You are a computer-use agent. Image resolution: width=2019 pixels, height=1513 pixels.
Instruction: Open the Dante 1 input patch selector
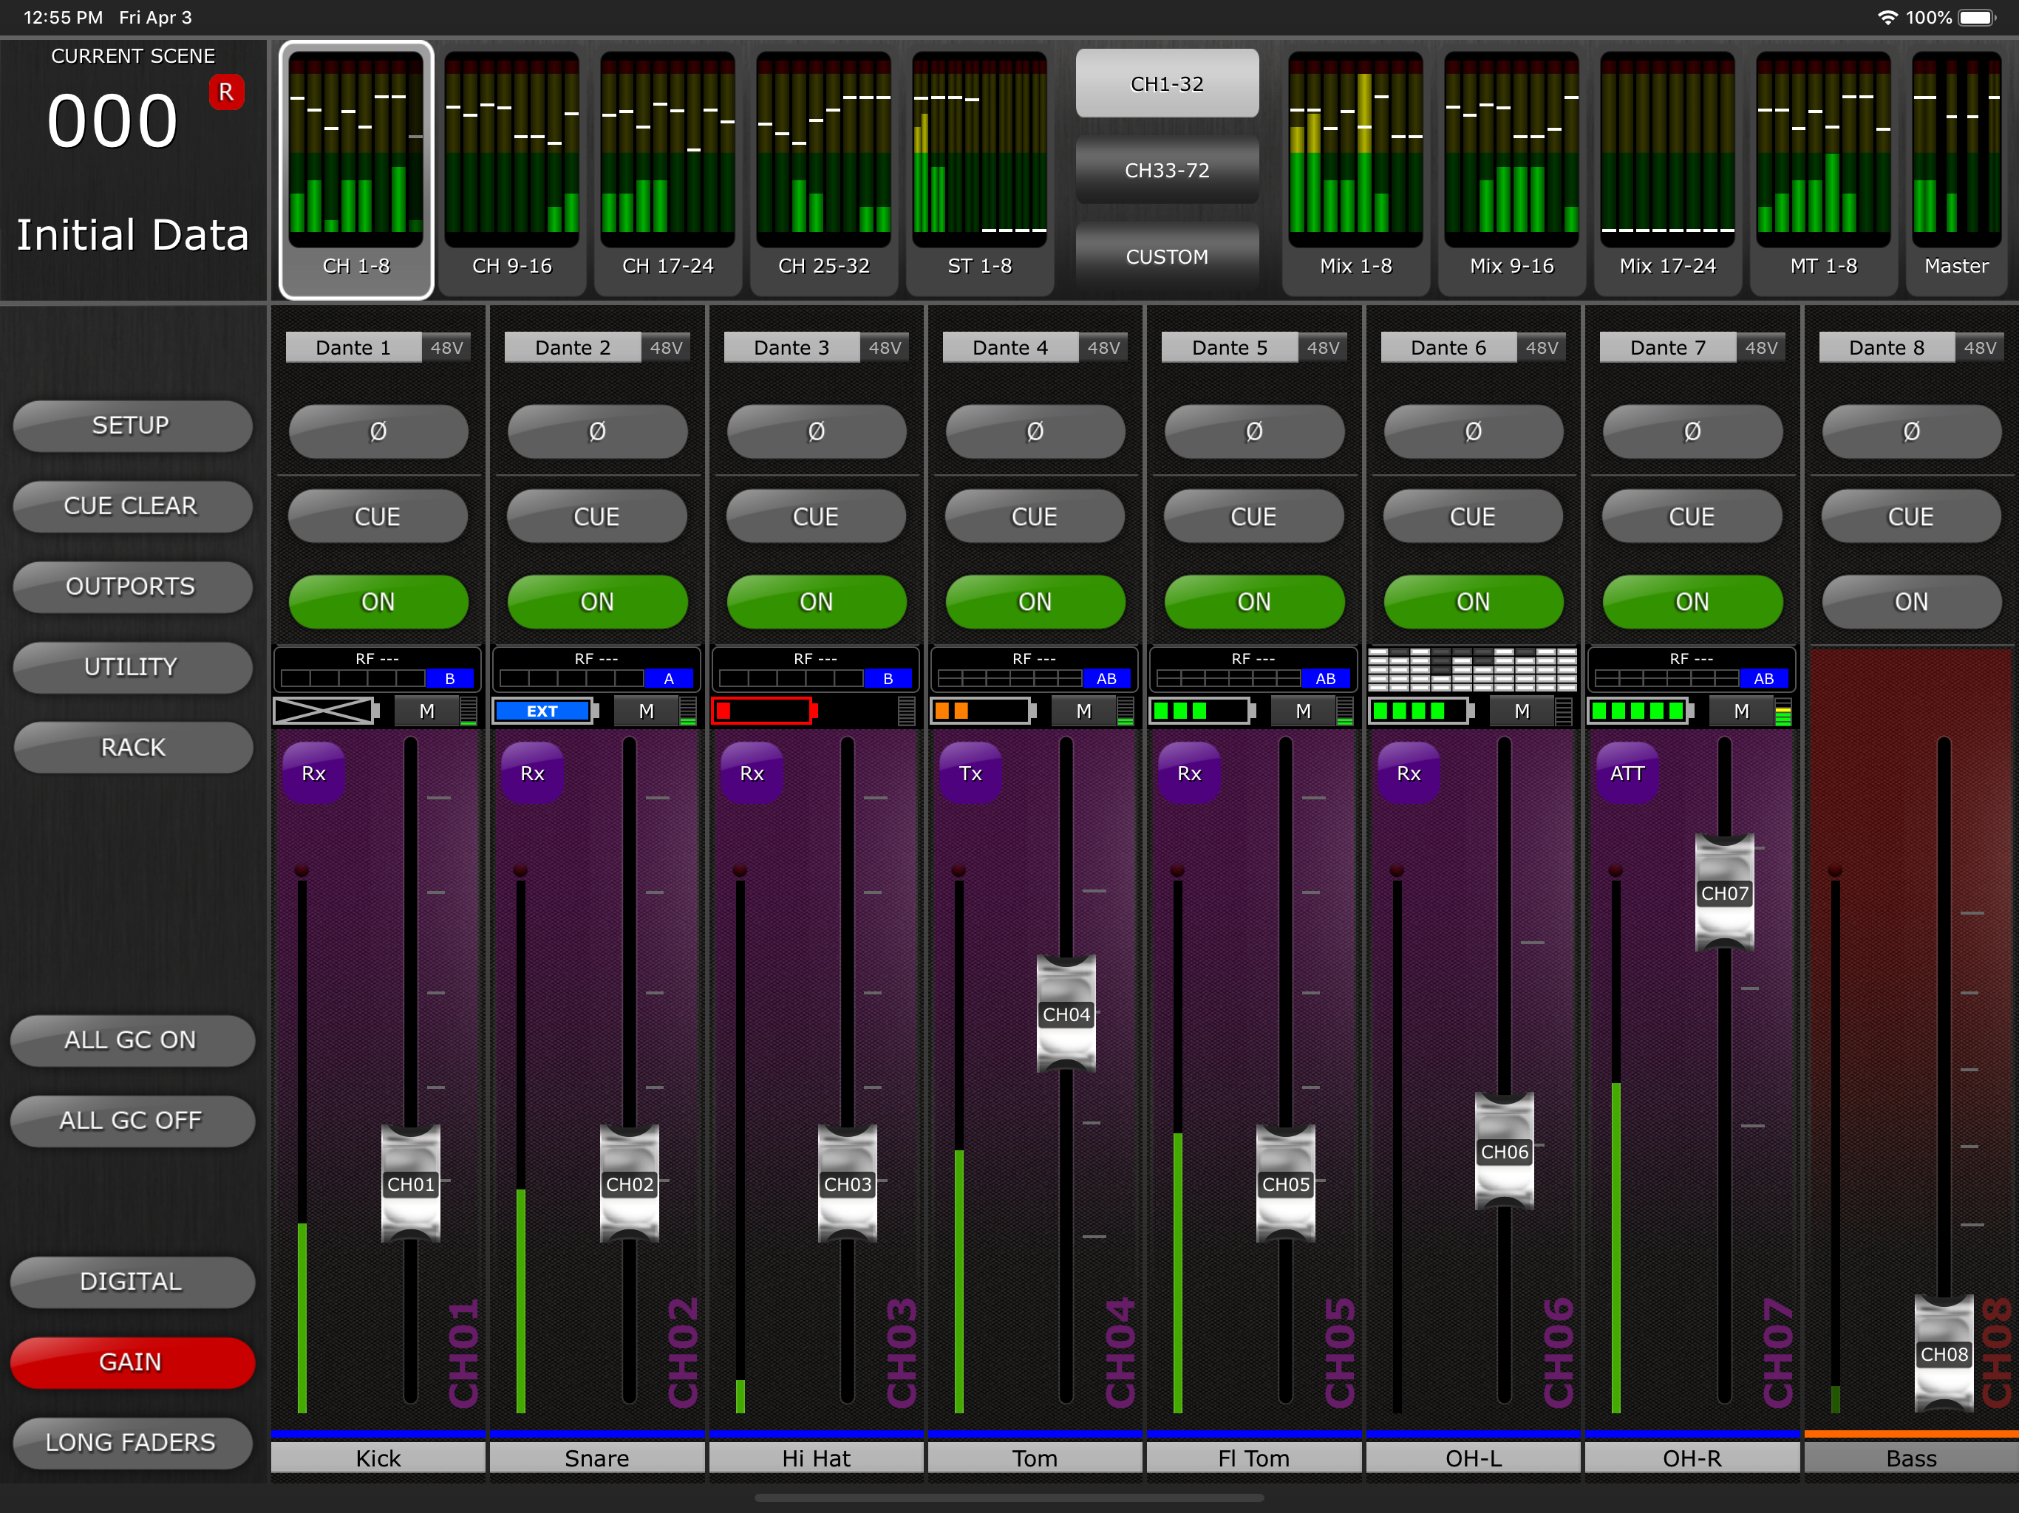pyautogui.click(x=353, y=348)
